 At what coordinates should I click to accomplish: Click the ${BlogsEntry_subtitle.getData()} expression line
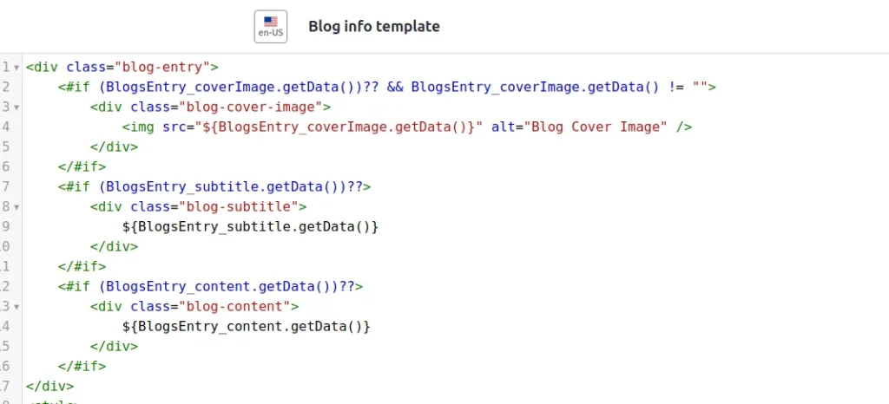coord(251,226)
